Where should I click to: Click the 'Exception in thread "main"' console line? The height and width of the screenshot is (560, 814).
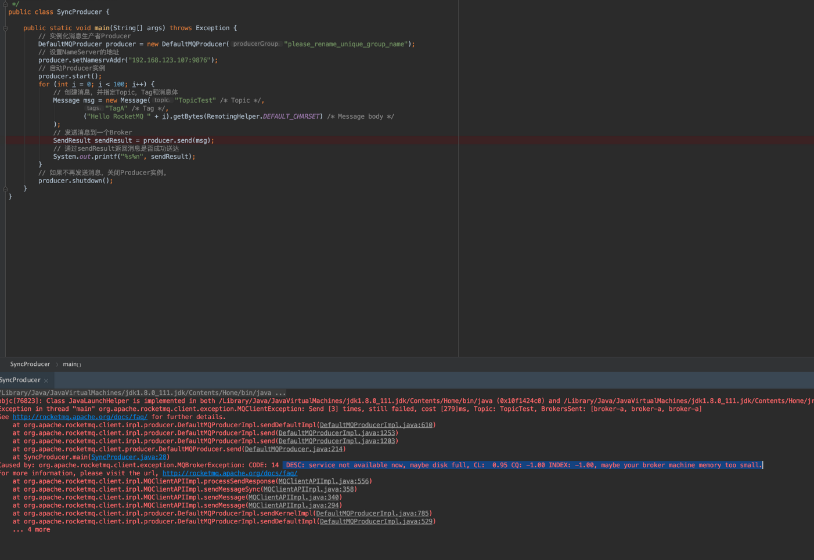(351, 409)
